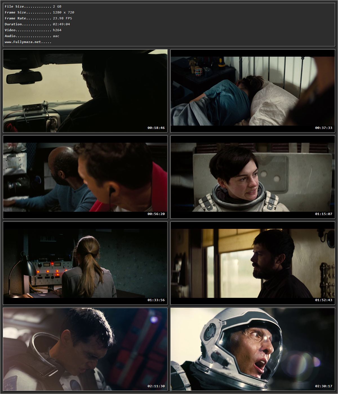338x394 pixels.
Task: Click the Frame Rate value 23.98 FPS
Action: pyautogui.click(x=63, y=18)
